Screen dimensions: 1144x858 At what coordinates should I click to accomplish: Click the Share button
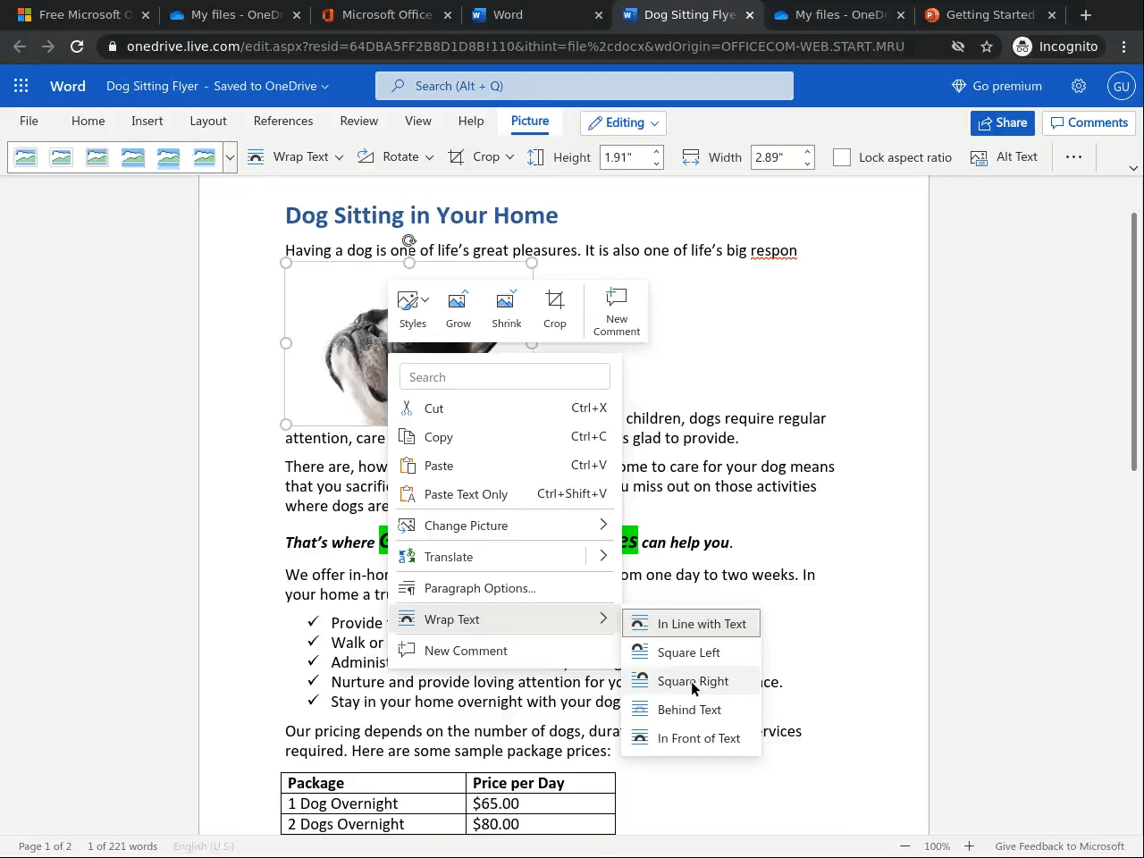1002,122
